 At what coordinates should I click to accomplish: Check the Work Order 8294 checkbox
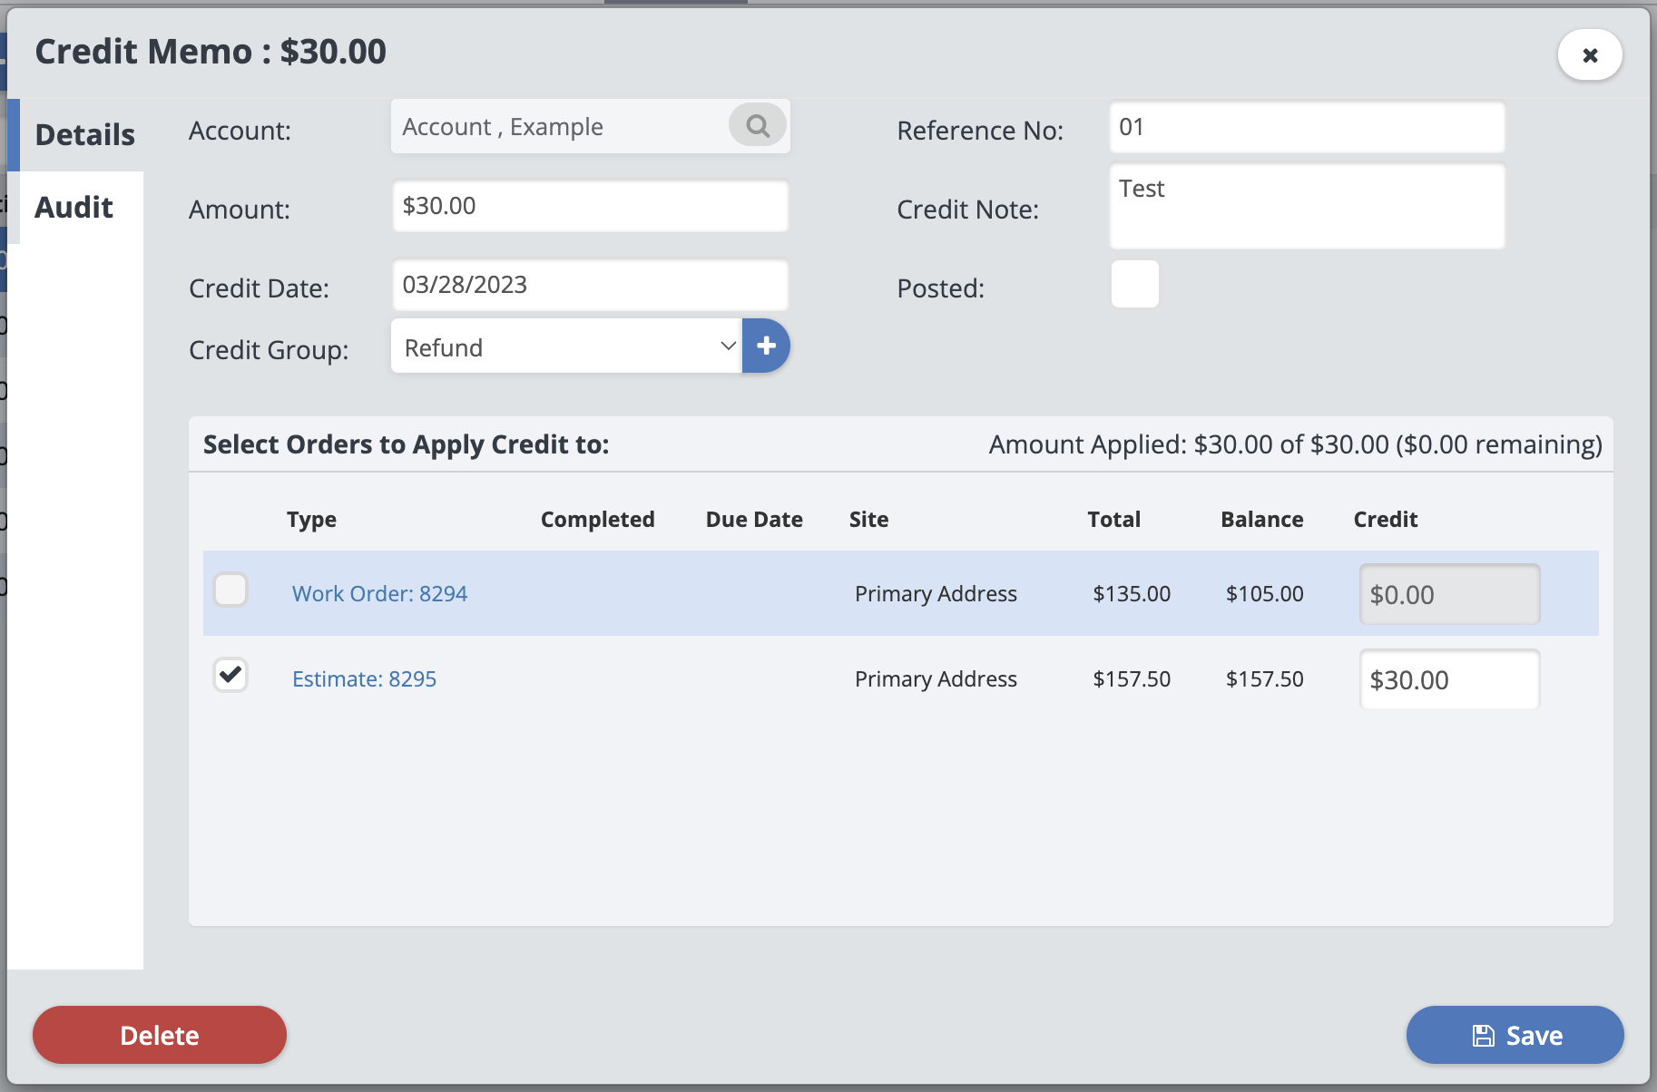[230, 590]
